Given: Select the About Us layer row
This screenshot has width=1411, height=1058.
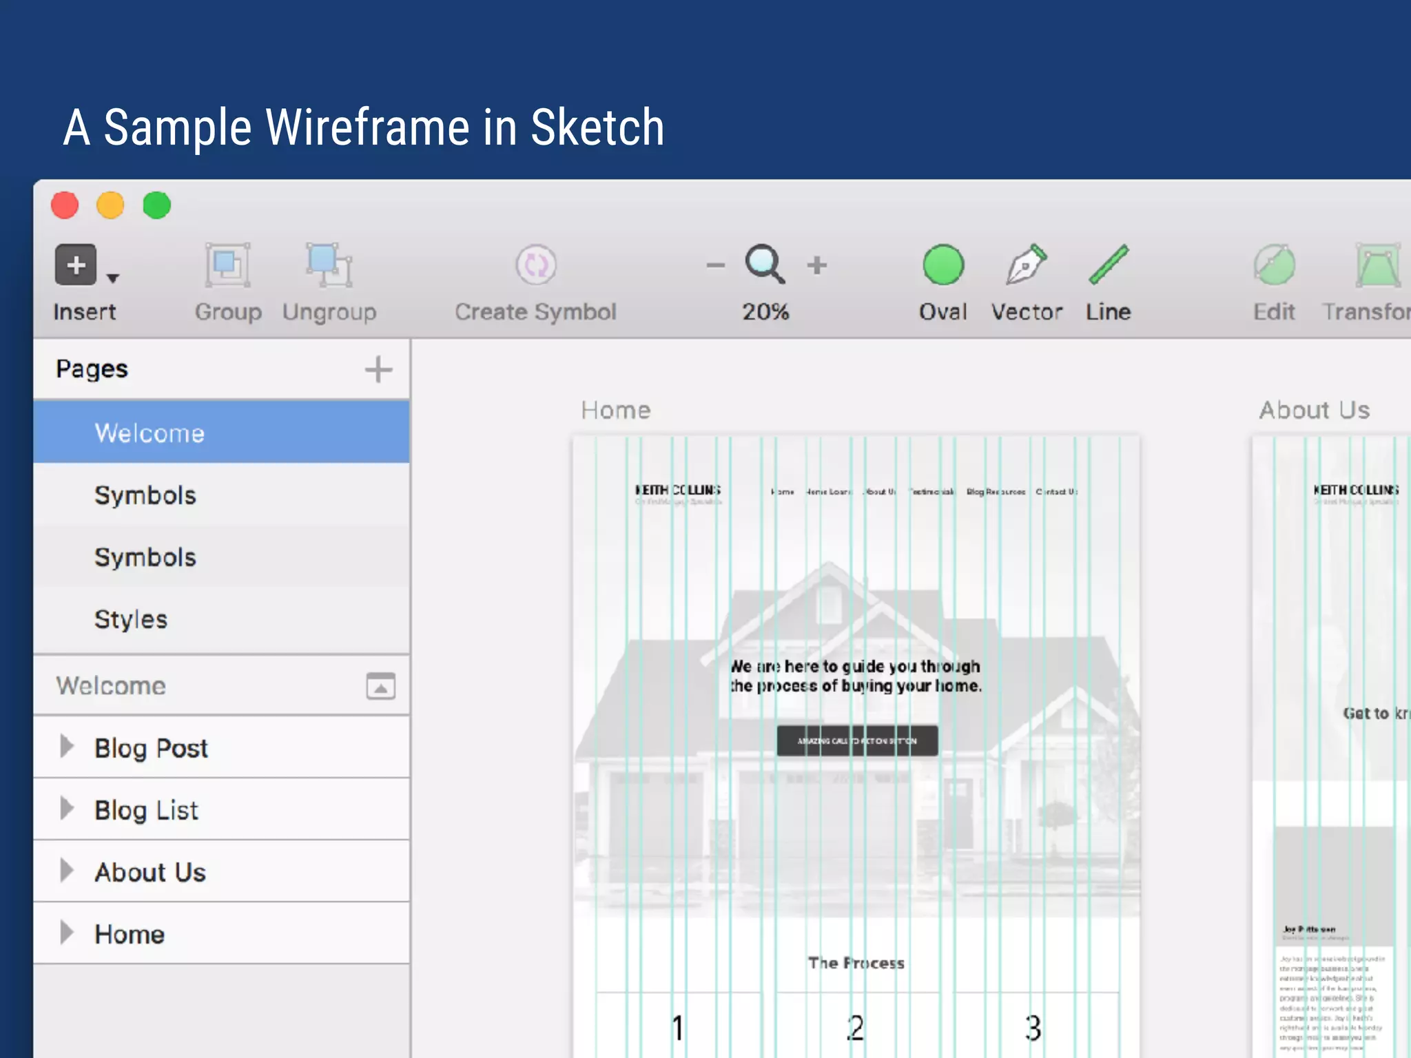Looking at the screenshot, I should pyautogui.click(x=221, y=871).
